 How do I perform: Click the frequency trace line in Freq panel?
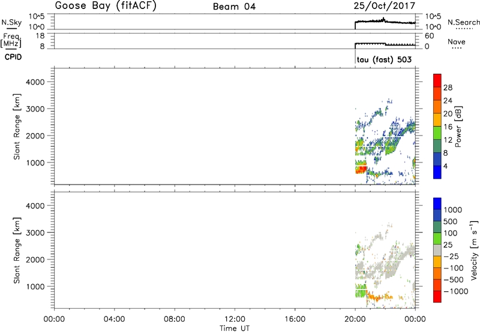[x=385, y=44]
